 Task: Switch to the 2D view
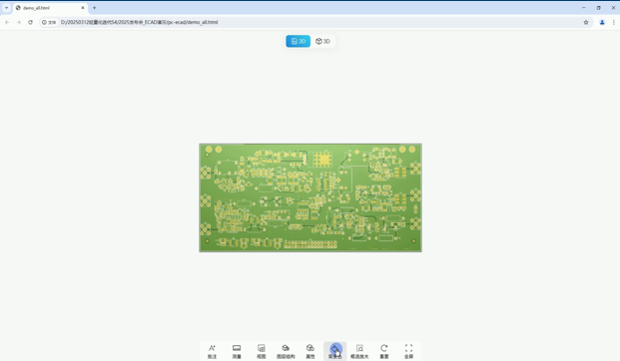pyautogui.click(x=299, y=41)
